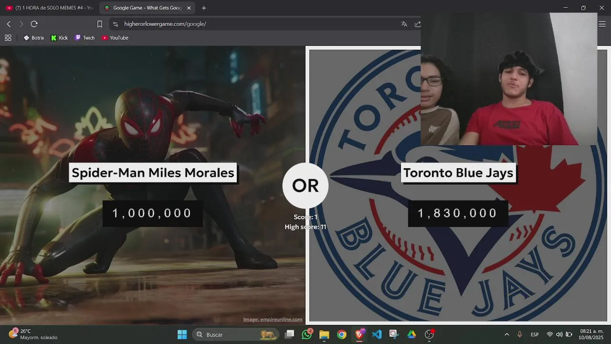The image size is (611, 344).
Task: Click the microphone tray icon
Action: [520, 334]
